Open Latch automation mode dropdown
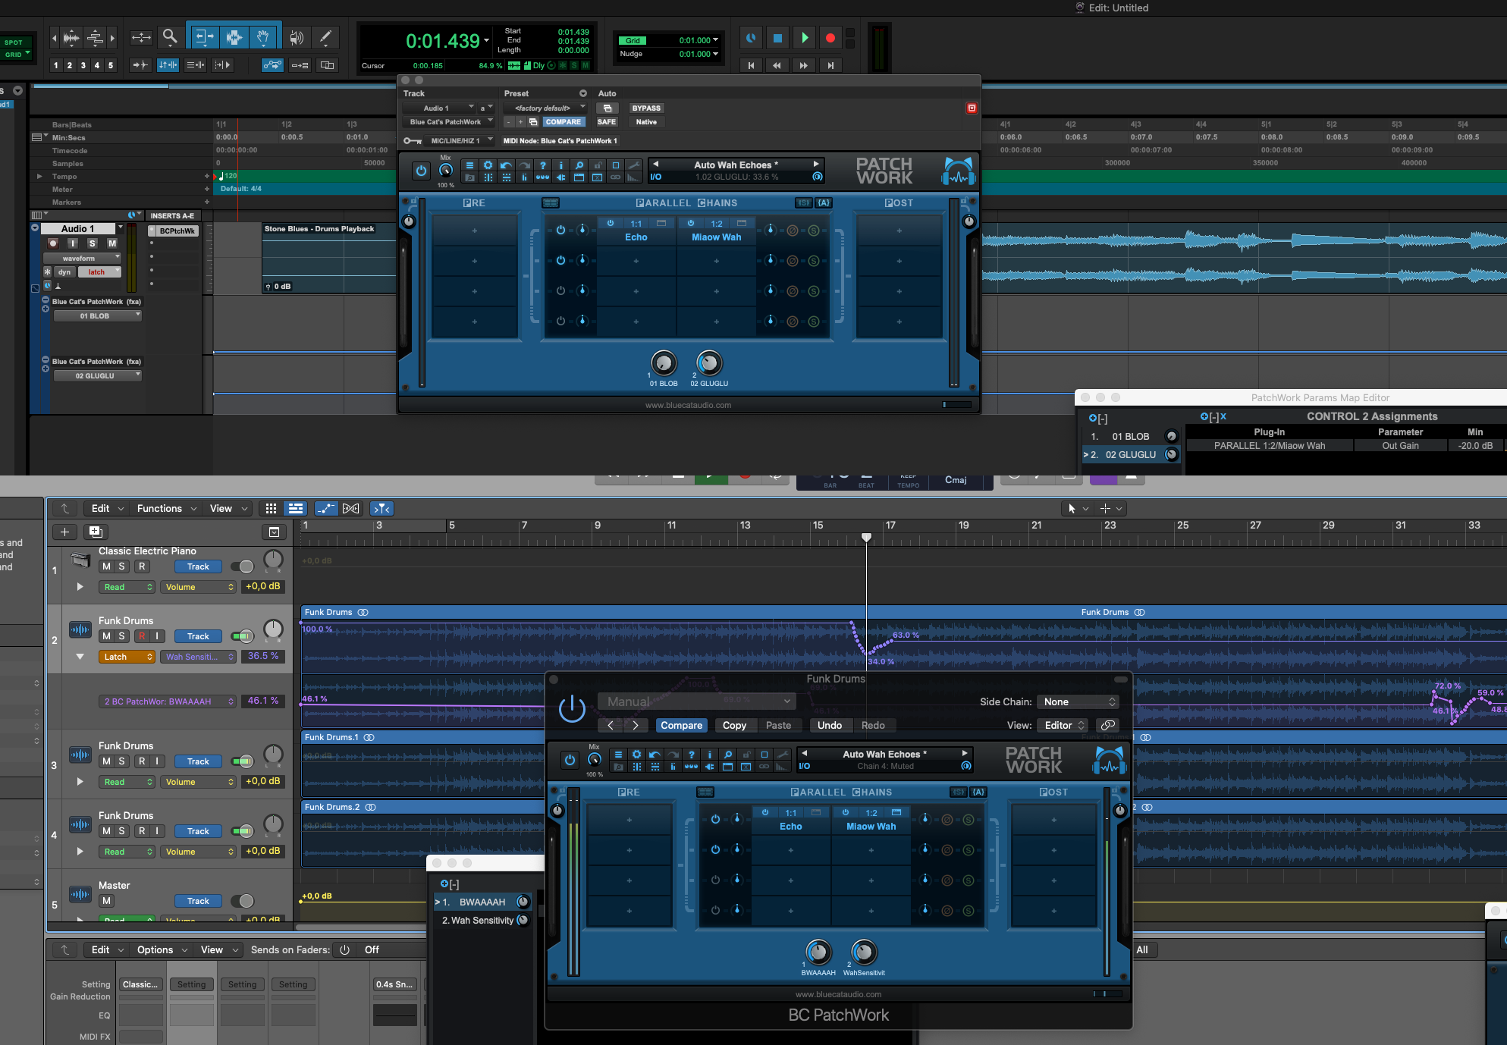1507x1045 pixels. 126,657
